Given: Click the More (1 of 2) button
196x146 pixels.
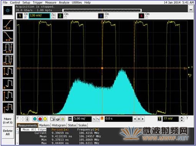Looking at the screenshot, I should click(8, 121).
